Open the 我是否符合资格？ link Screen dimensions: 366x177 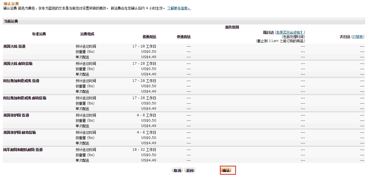291,32
